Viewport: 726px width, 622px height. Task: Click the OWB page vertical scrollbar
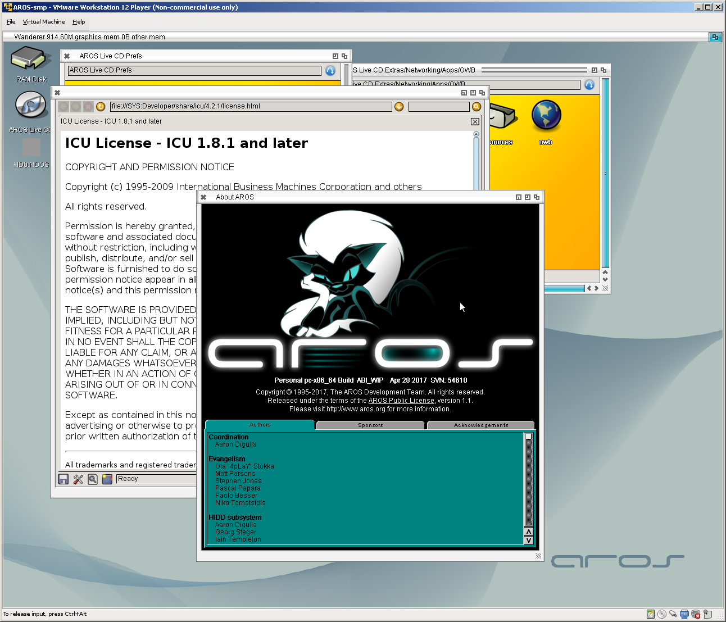coord(476,163)
